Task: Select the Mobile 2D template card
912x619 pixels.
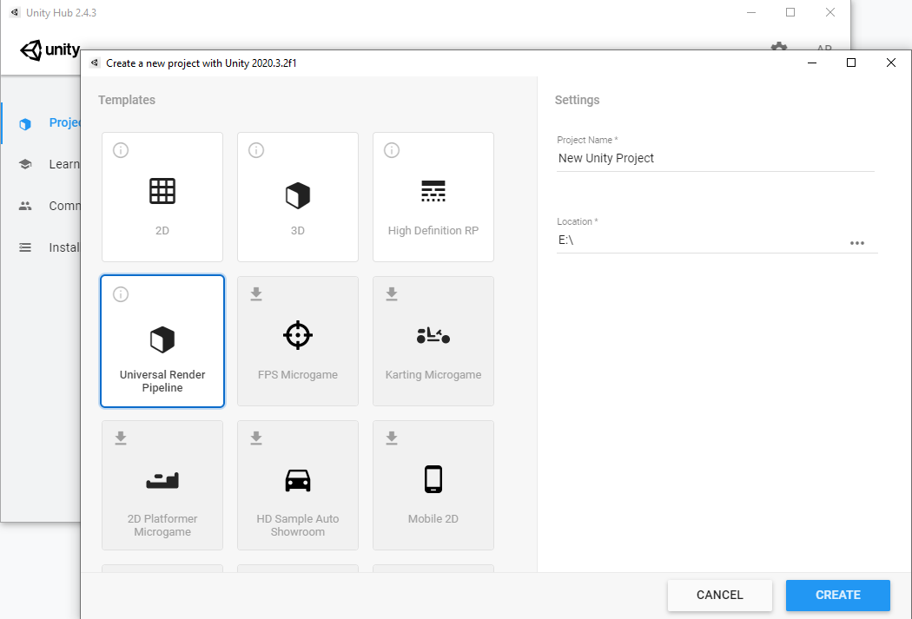Action: tap(433, 485)
